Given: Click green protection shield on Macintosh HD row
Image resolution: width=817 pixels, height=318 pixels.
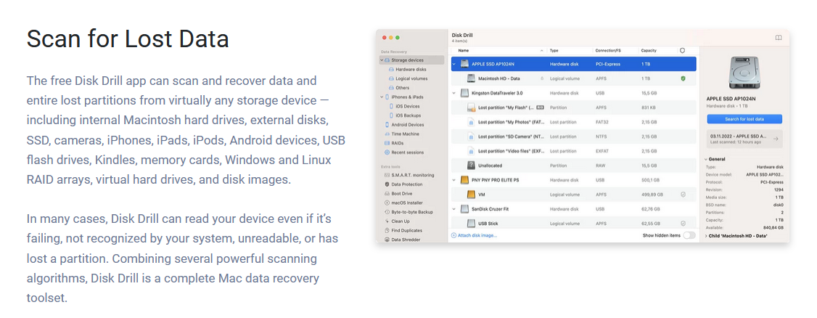Looking at the screenshot, I should click(683, 78).
